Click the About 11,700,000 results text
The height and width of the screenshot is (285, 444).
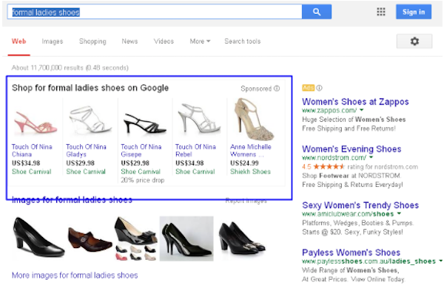tap(70, 68)
